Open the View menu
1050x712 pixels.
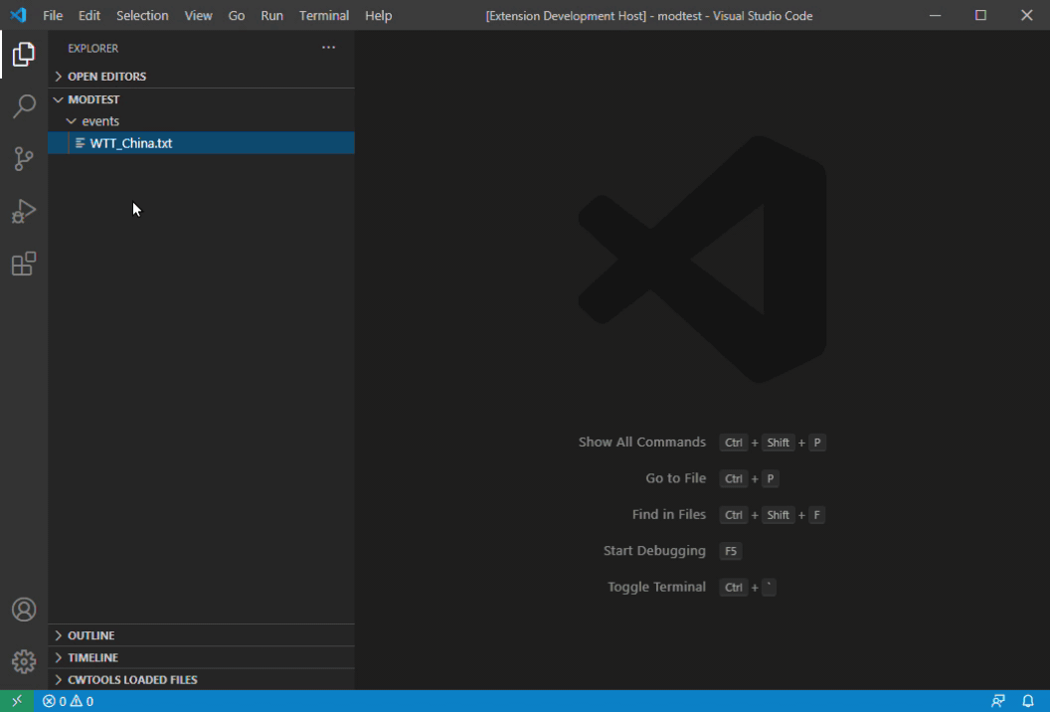[198, 15]
